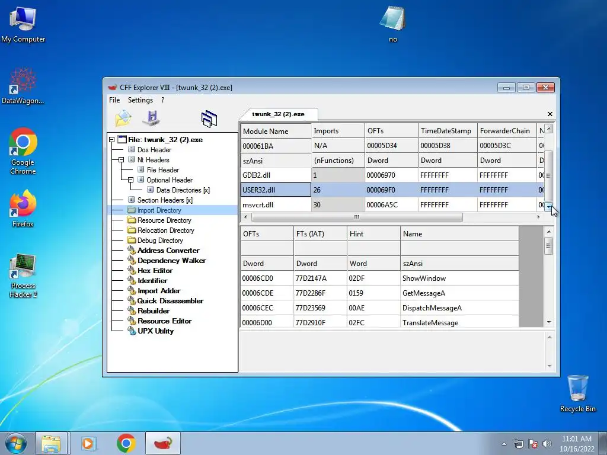
Task: Select the msvcrt.dll module row
Action: pyautogui.click(x=392, y=204)
